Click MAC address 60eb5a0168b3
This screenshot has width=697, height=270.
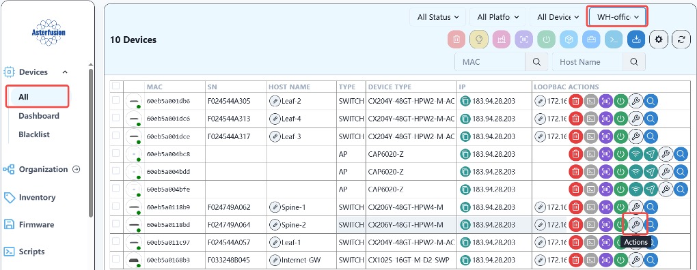168,260
